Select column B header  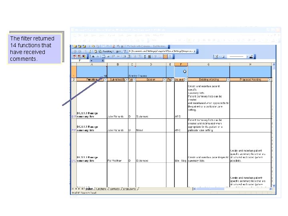[118, 64]
